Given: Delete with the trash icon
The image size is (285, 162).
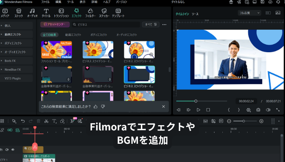Looking at the screenshot, I should [x=39, y=121].
